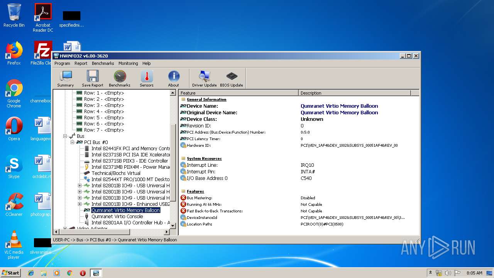This screenshot has width=494, height=278.
Task: Click the Driver Update toolbar icon
Action: coord(205,79)
